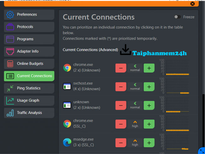
Task: Click Chrome icon of chrome.exe (SSL_C) row
Action: (67, 124)
